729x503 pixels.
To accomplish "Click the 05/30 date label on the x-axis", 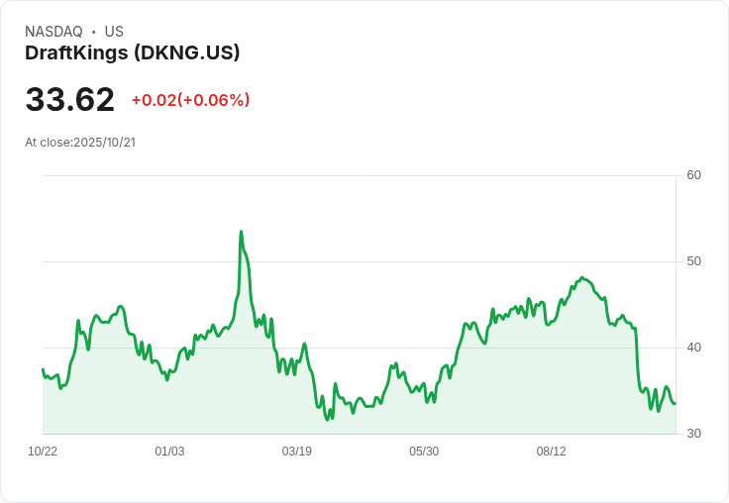I will click(424, 452).
